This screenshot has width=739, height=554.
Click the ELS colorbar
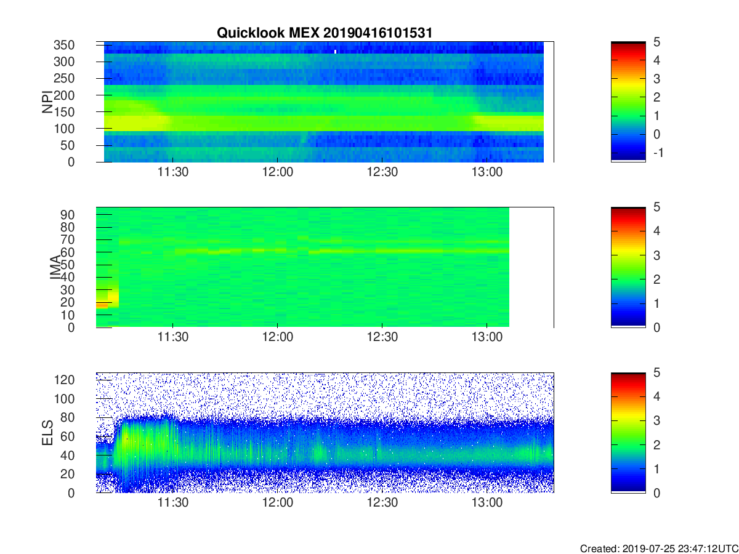pos(628,432)
